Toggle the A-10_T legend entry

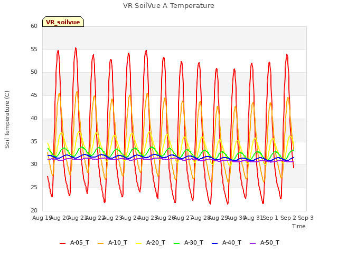(112, 243)
